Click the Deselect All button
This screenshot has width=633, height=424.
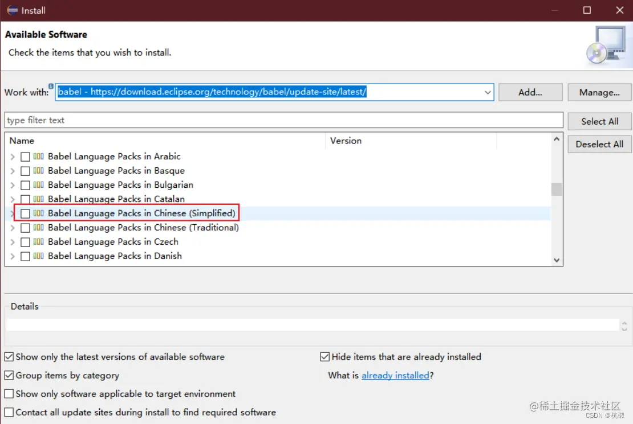[599, 145]
